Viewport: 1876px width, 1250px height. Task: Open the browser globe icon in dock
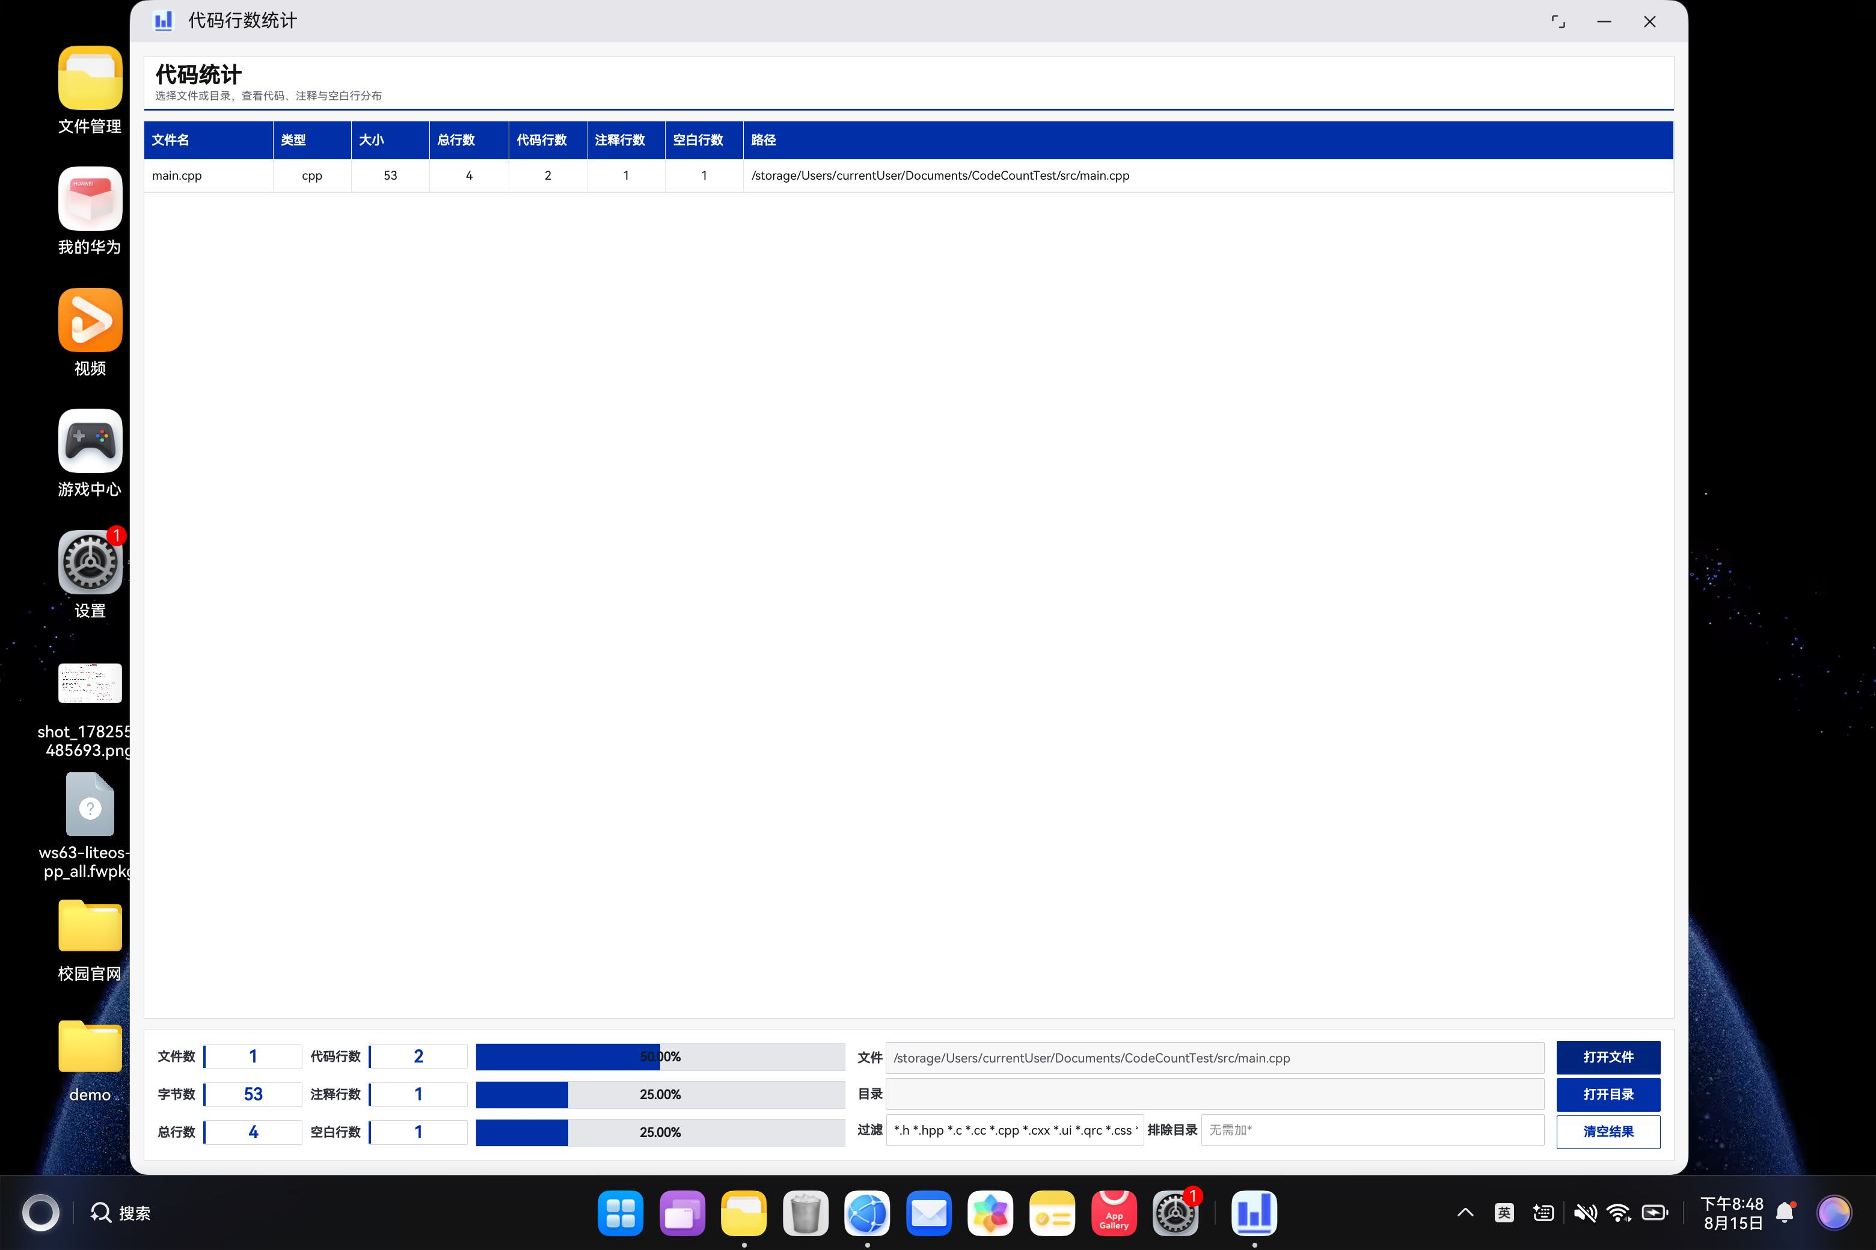click(x=867, y=1213)
